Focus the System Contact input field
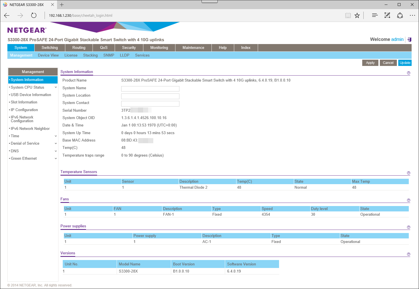The width and height of the screenshot is (419, 289). [150, 104]
